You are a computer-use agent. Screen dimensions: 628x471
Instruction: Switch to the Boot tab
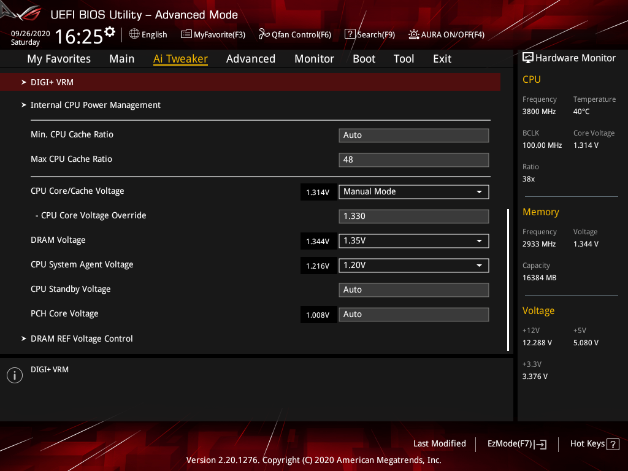[x=364, y=59]
